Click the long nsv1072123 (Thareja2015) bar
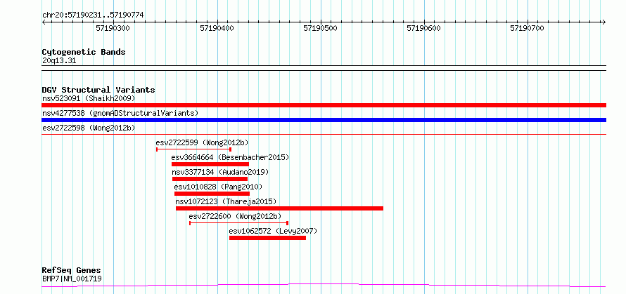 tap(279, 208)
